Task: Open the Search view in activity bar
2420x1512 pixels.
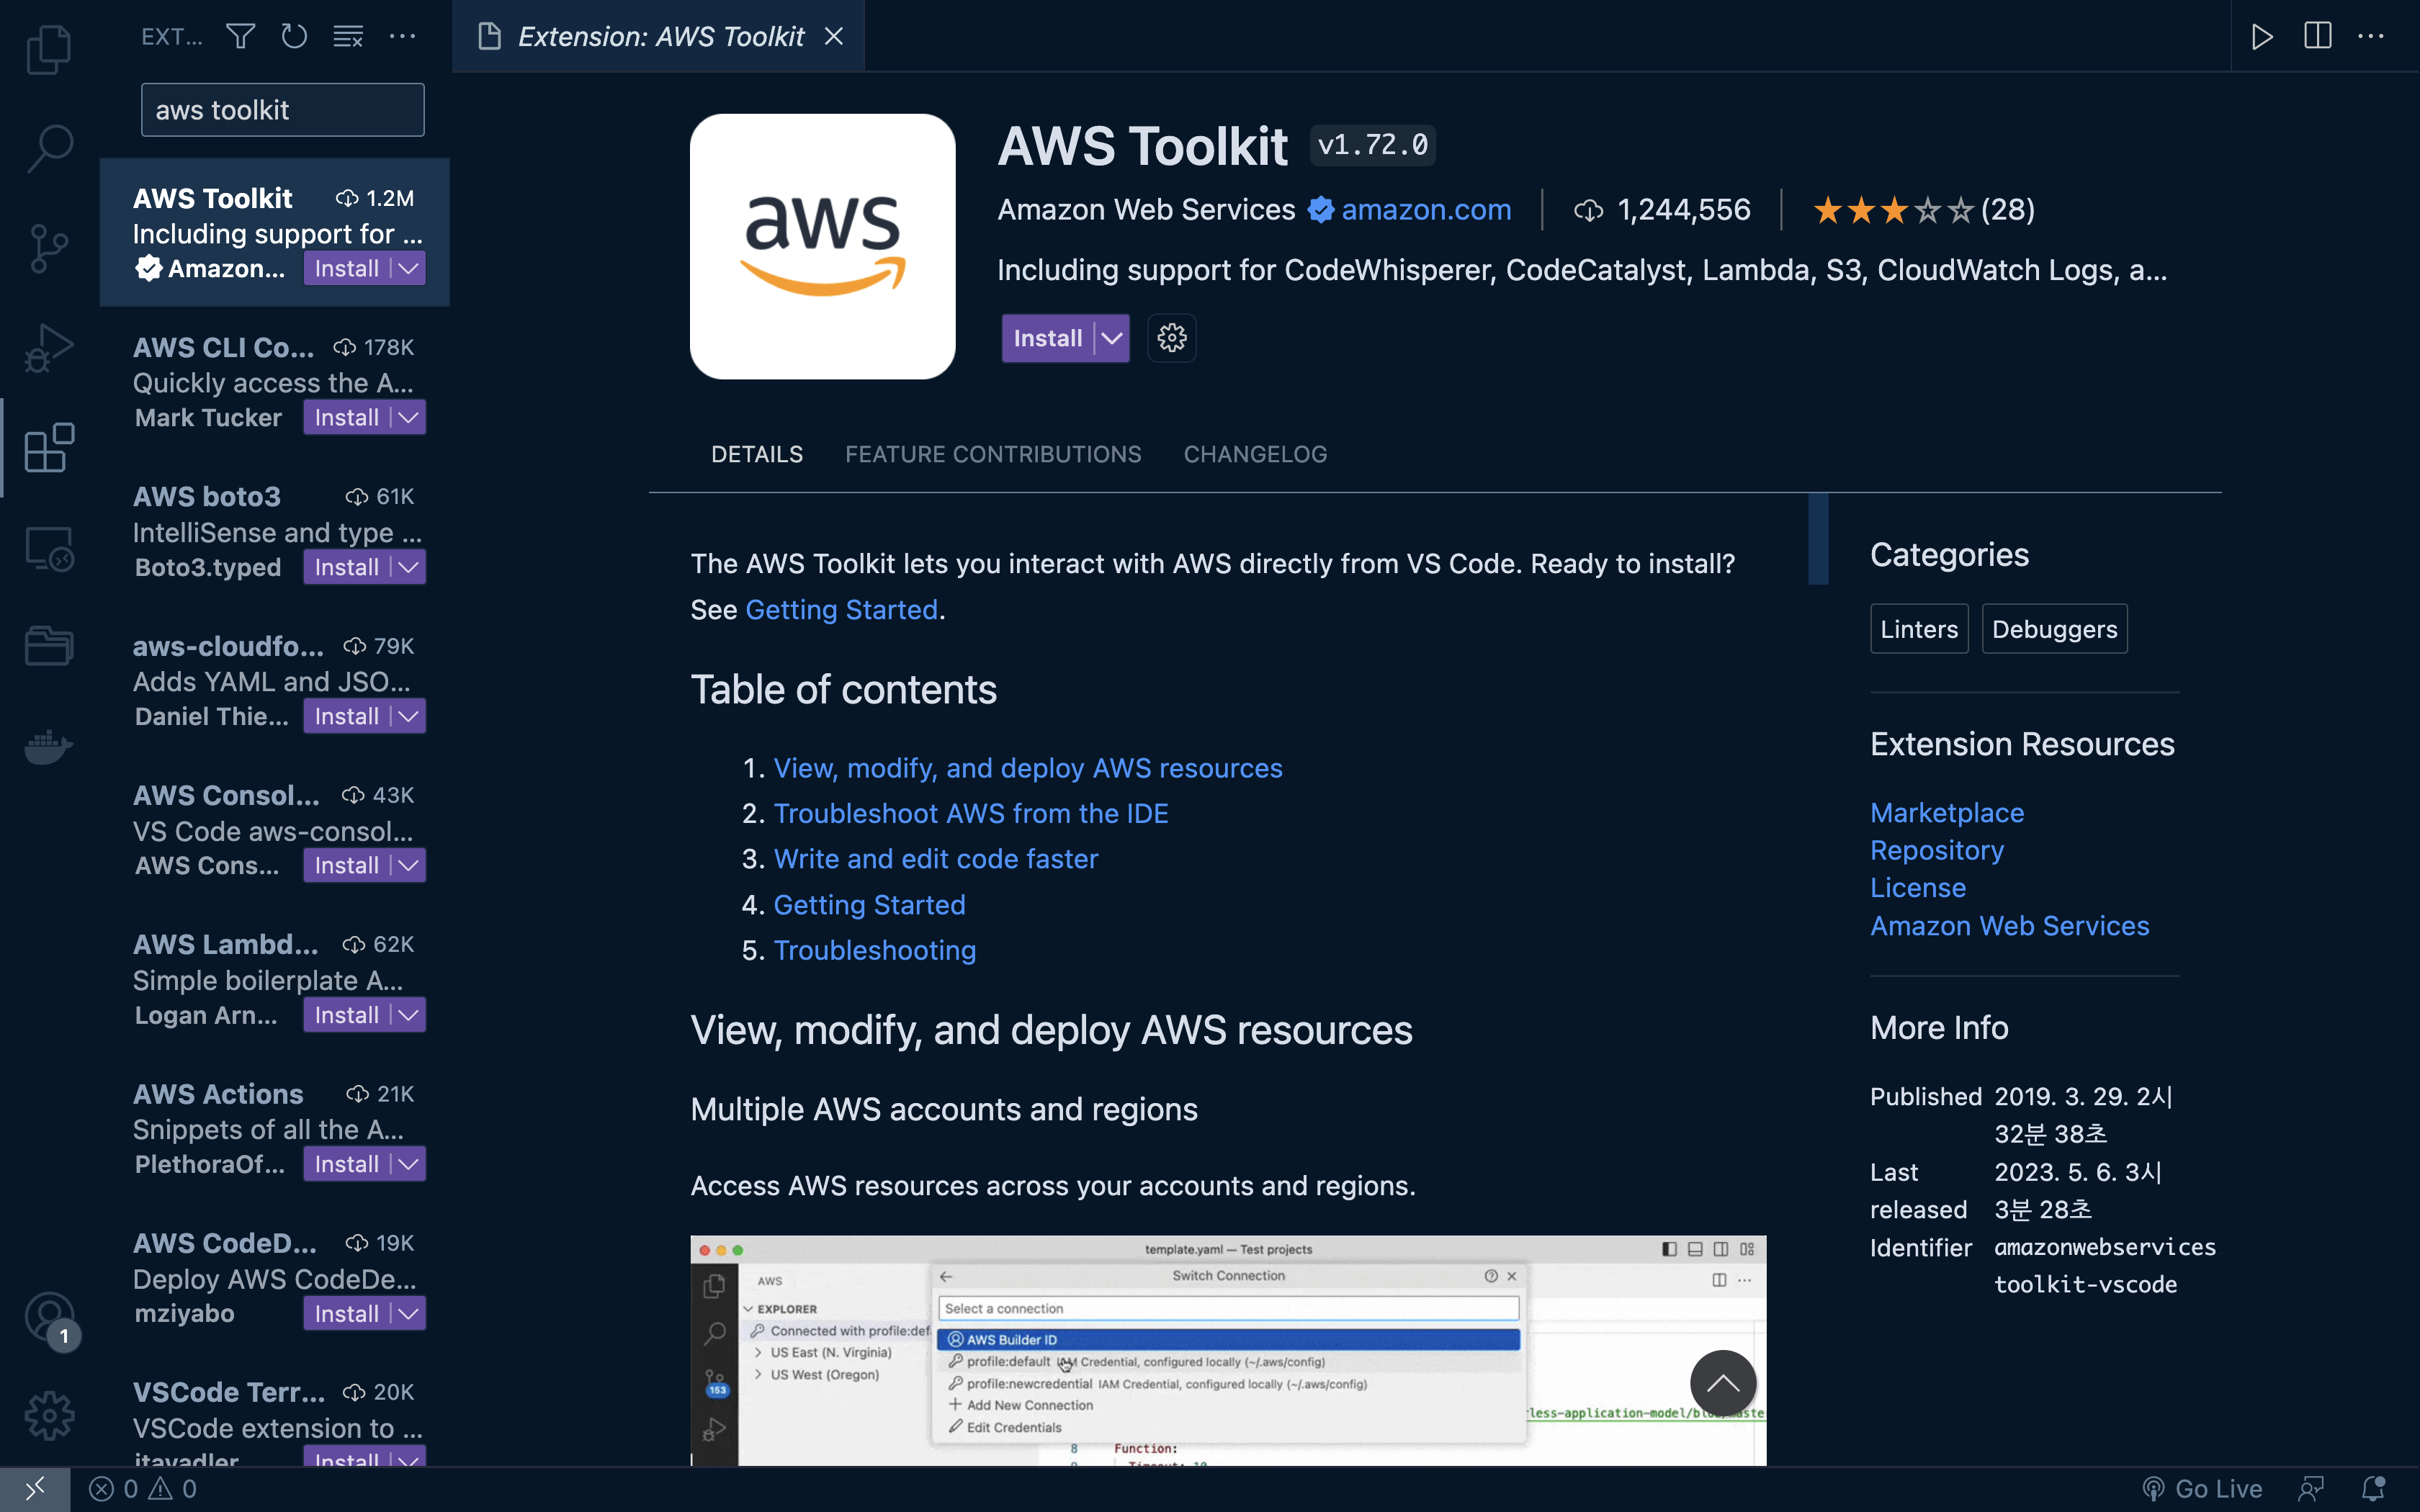Action: coord(48,148)
